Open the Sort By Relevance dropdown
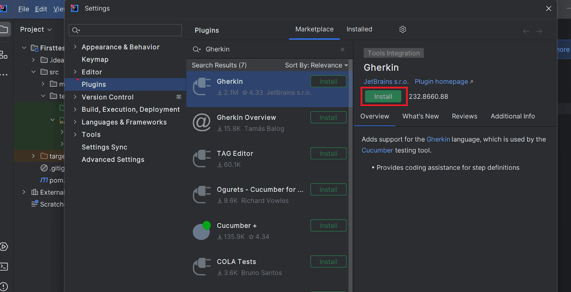Viewport: 571px width, 292px height. (x=316, y=65)
